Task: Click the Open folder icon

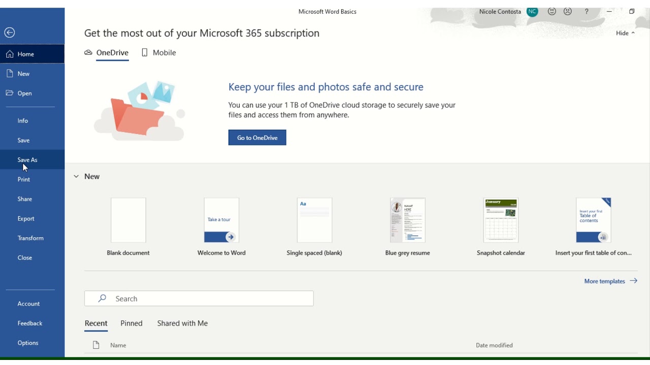Action: click(x=10, y=93)
